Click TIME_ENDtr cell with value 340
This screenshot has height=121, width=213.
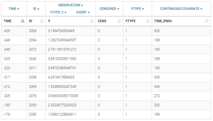(x=157, y=87)
